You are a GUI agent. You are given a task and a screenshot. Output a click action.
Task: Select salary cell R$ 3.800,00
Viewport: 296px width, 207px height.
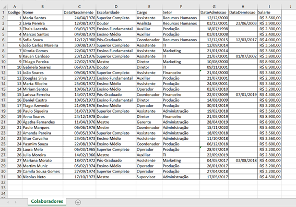(x=269, y=56)
